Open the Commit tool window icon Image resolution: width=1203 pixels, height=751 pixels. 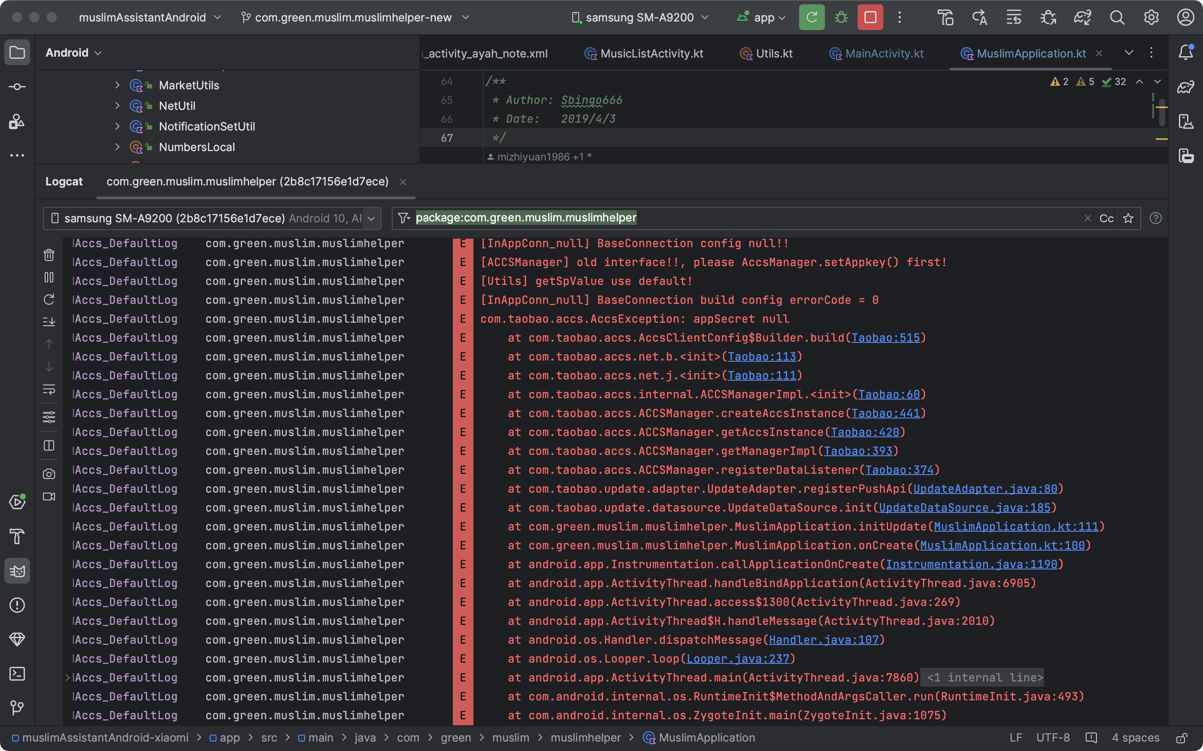click(17, 87)
